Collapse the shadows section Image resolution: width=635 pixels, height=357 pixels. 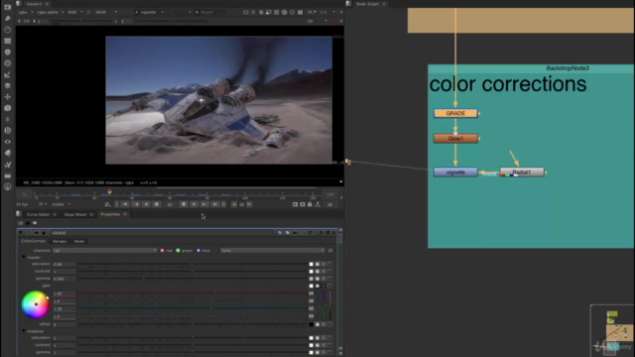click(x=24, y=331)
